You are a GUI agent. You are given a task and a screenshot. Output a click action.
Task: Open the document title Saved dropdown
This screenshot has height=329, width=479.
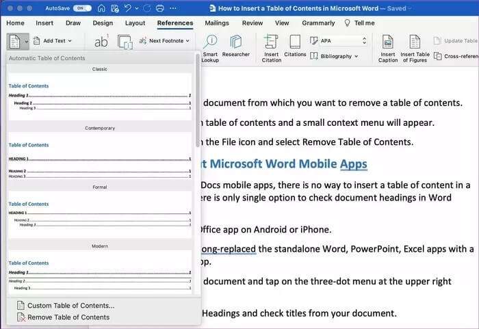pos(409,9)
